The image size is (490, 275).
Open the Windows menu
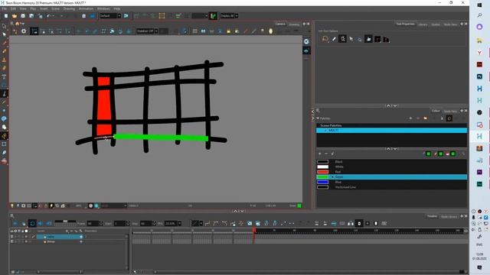tap(103, 8)
